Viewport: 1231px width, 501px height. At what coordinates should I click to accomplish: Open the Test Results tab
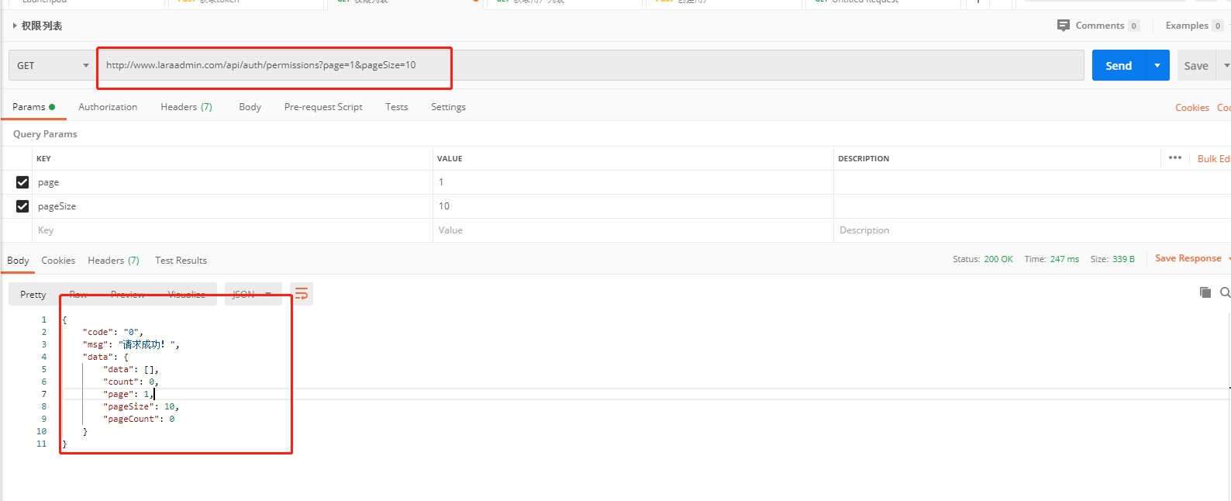(x=181, y=261)
